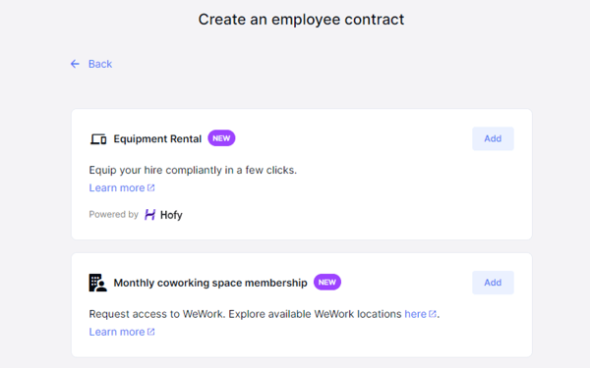Click the 'Create an employee contract' title

[x=301, y=20]
